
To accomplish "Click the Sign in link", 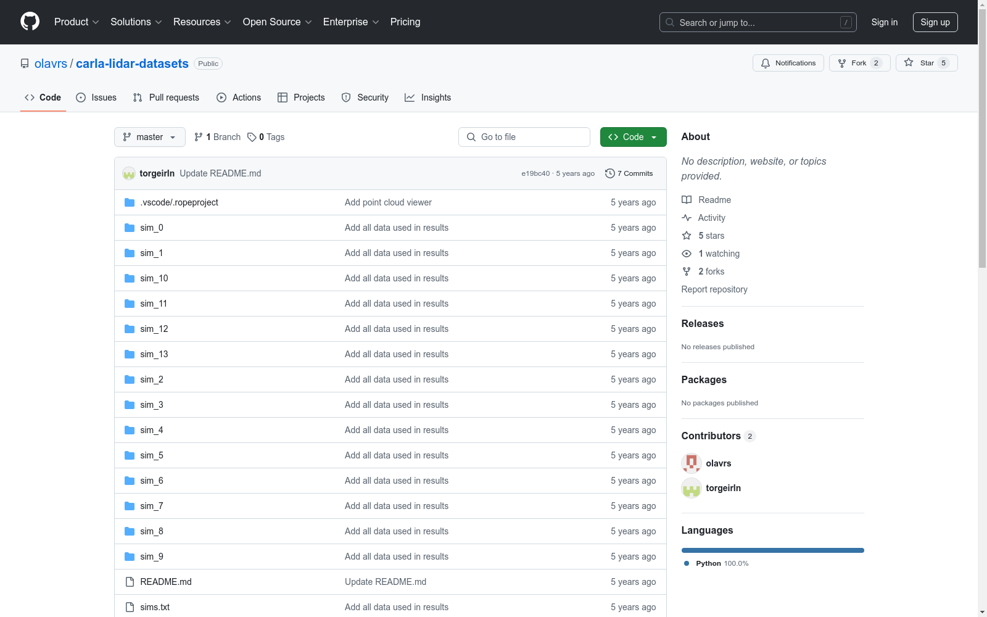I will [x=885, y=22].
